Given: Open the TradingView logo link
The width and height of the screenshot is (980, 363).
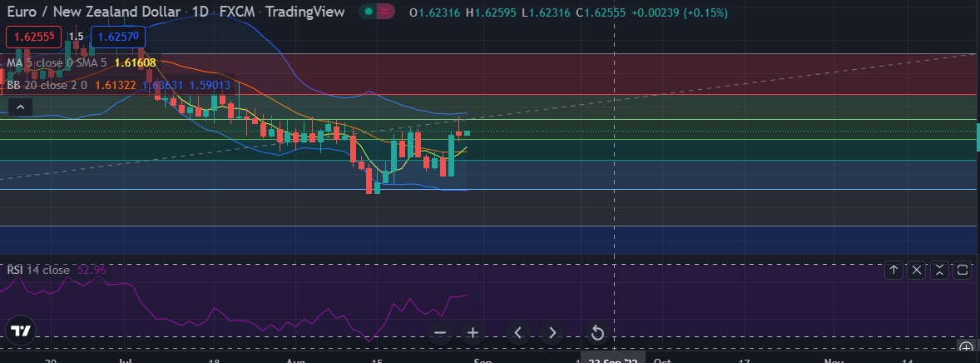Looking at the screenshot, I should point(20,331).
